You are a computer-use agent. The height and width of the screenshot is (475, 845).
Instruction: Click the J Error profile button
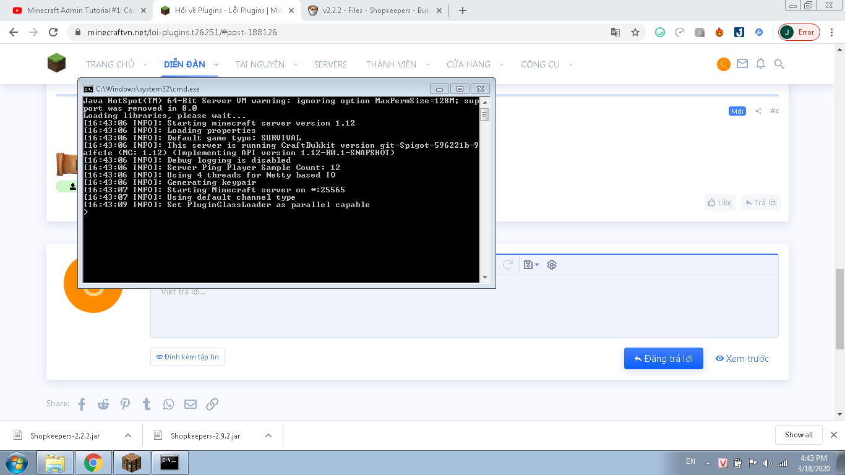pyautogui.click(x=799, y=32)
